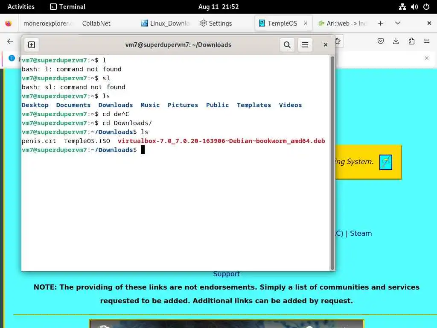Switch to the Linux_Downloads tab

[x=166, y=23]
